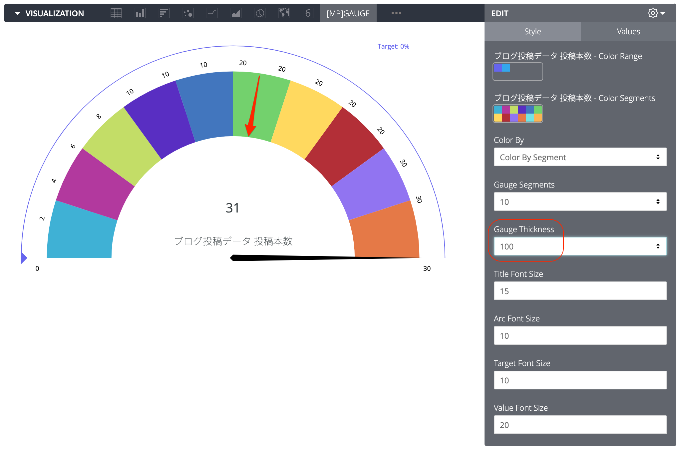Select the single value visualization icon

[308, 13]
